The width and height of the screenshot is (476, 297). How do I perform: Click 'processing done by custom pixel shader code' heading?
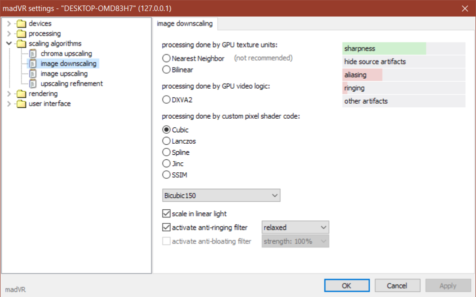(x=230, y=116)
